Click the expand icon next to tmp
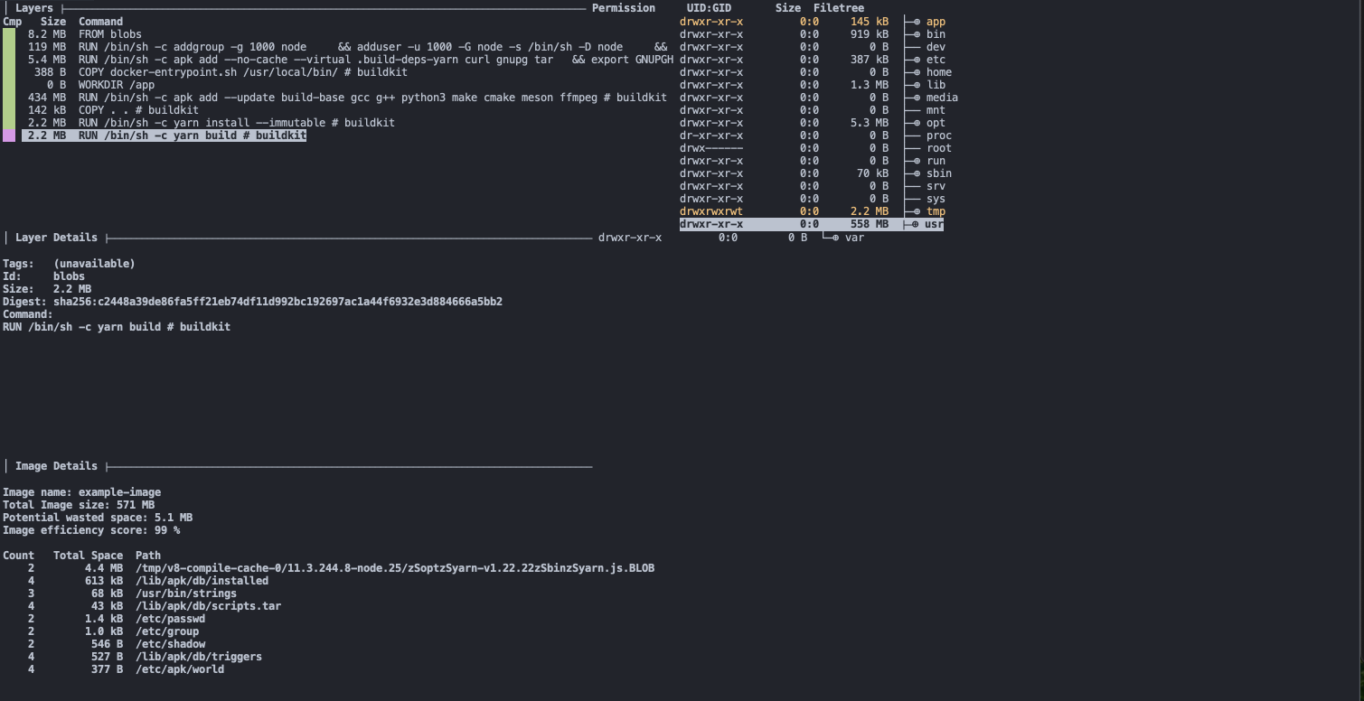Image resolution: width=1364 pixels, height=701 pixels. point(917,211)
